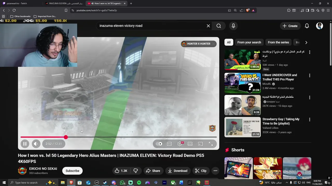The width and height of the screenshot is (332, 186).
Task: Run search with magnifier button
Action: click(219, 26)
